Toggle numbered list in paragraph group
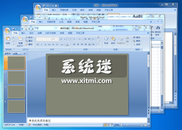182x130 pixels. tap(80, 39)
